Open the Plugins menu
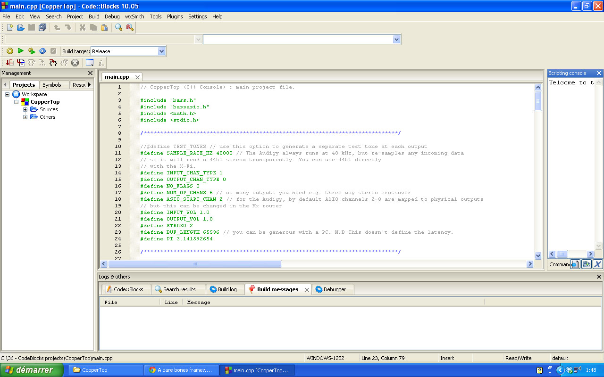The height and width of the screenshot is (377, 604). (x=175, y=16)
